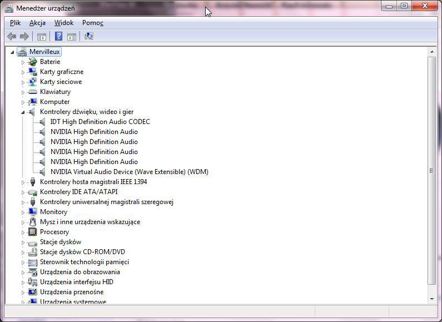The image size is (442, 322).
Task: Open the Plik menu
Action: (x=15, y=23)
